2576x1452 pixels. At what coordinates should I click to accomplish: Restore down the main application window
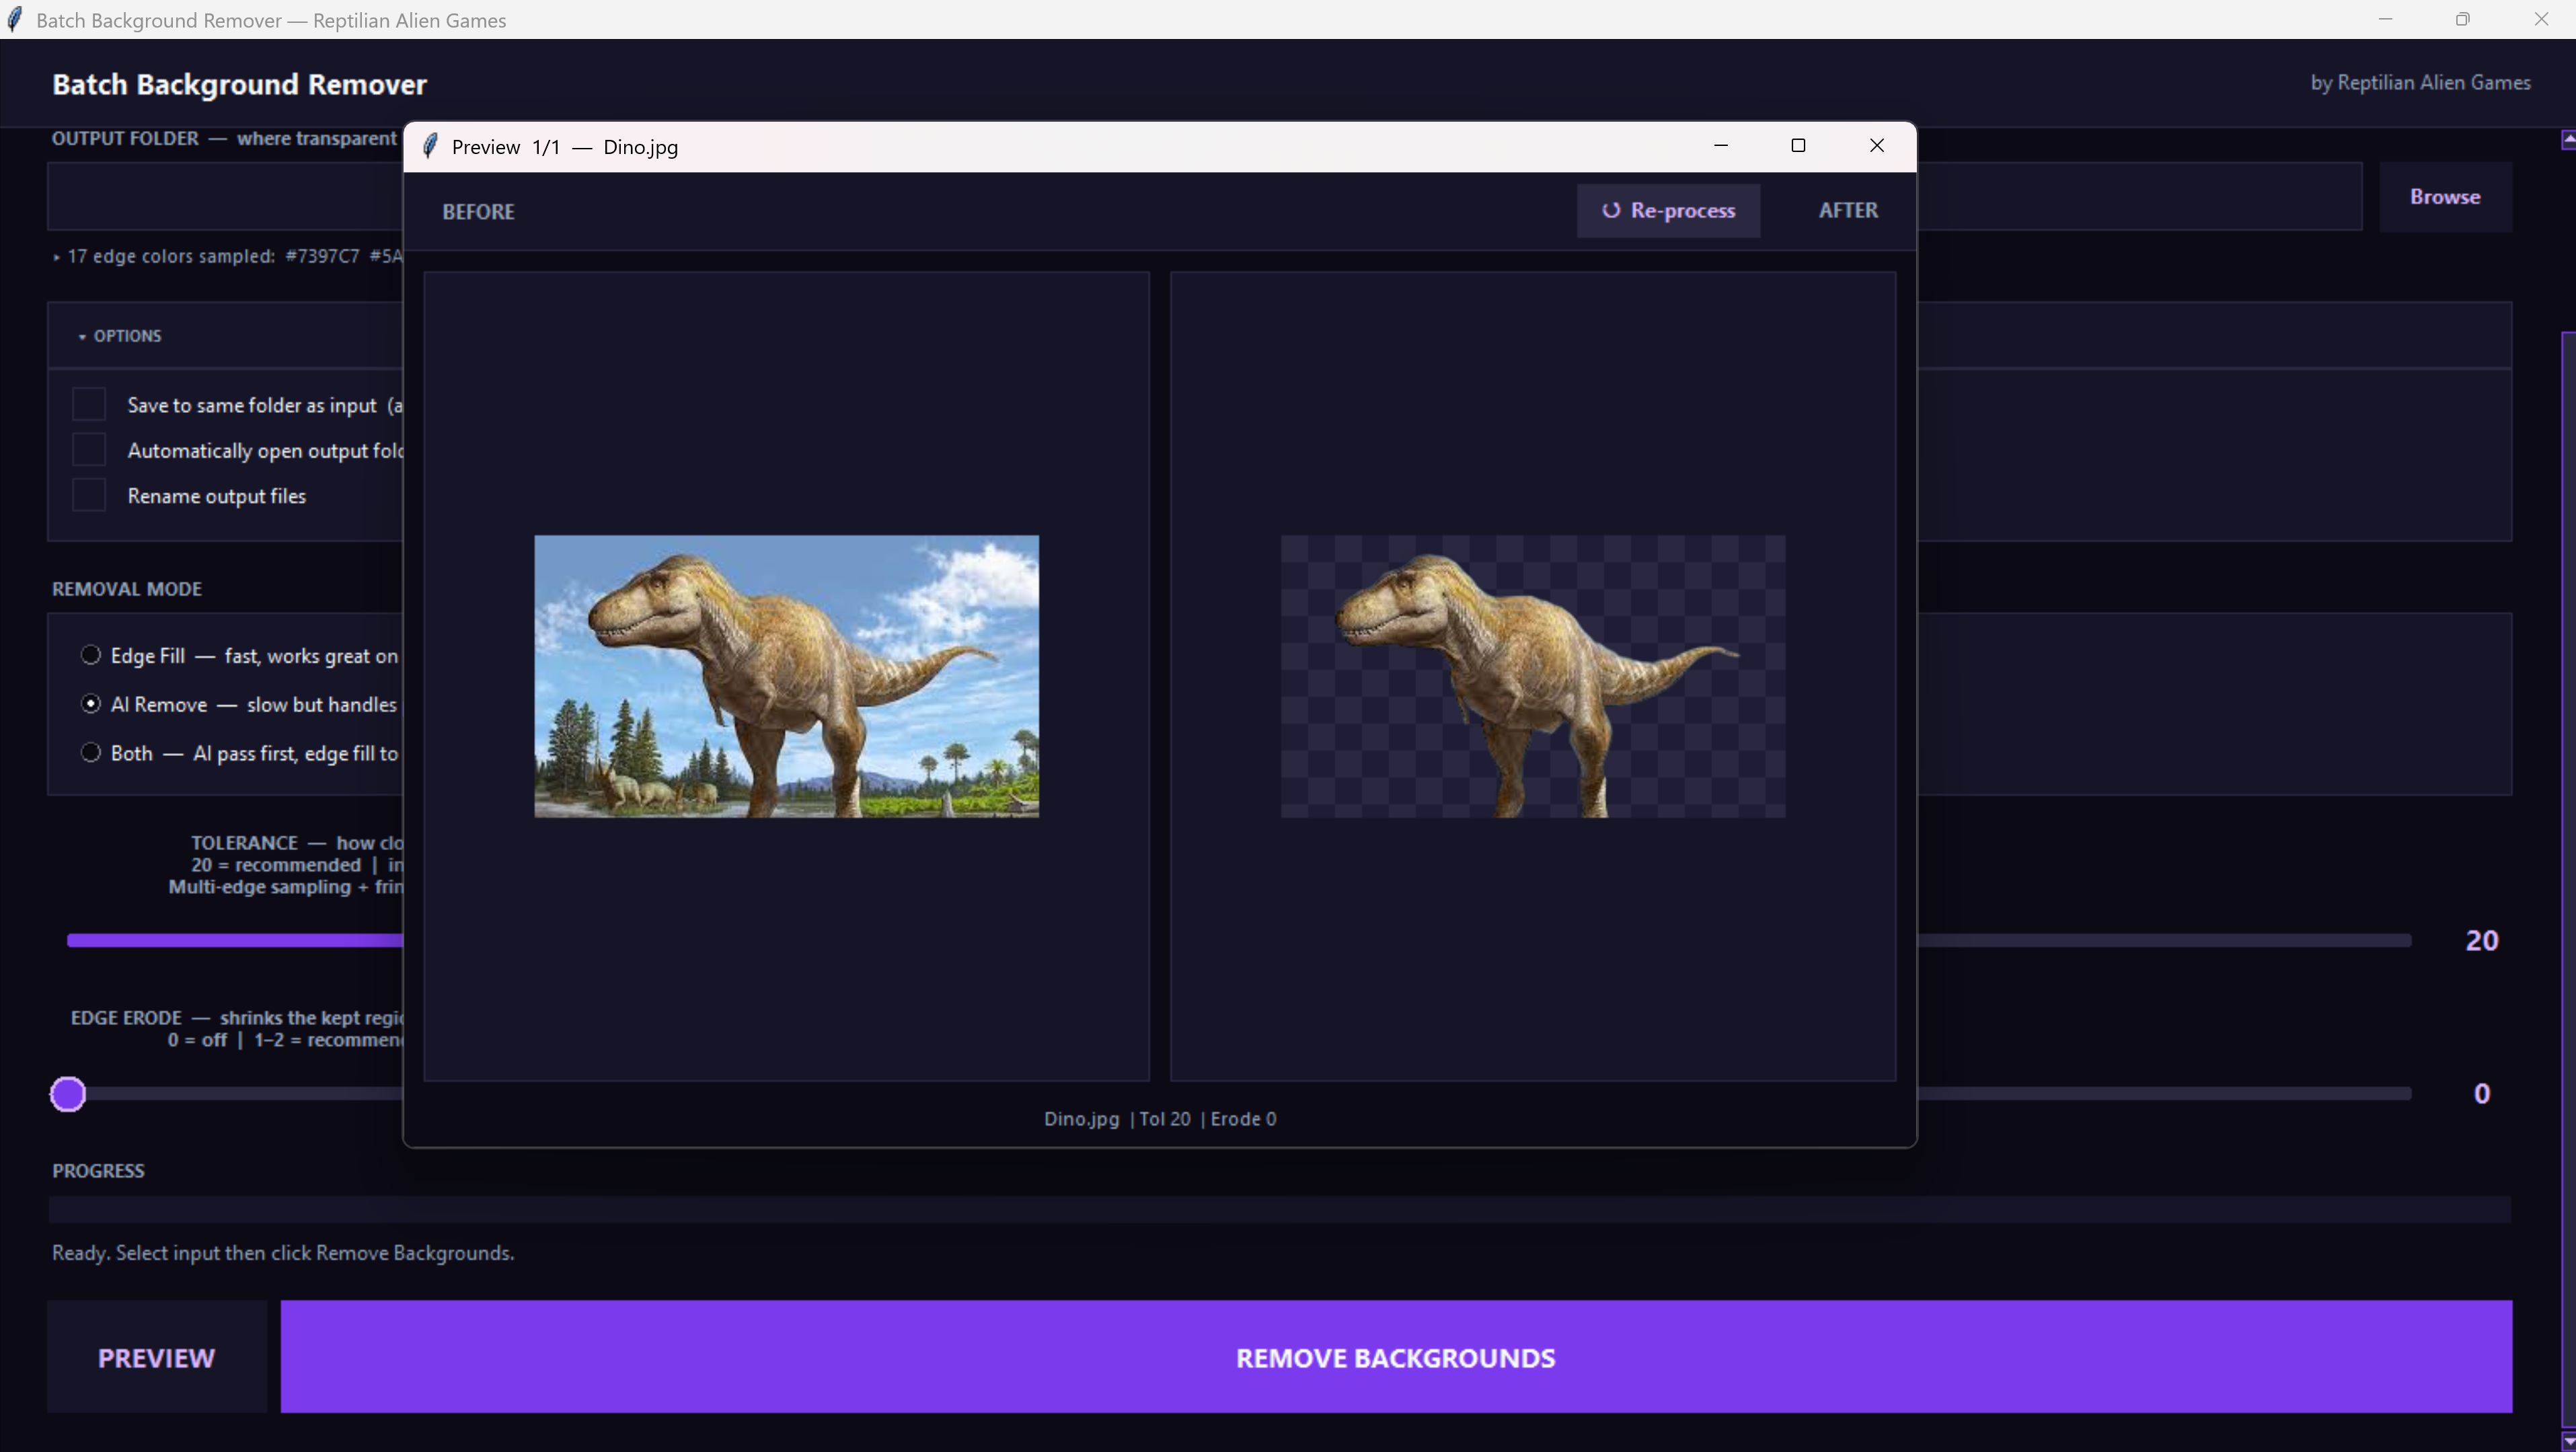[x=2462, y=19]
